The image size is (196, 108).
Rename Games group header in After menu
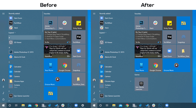[137, 75]
